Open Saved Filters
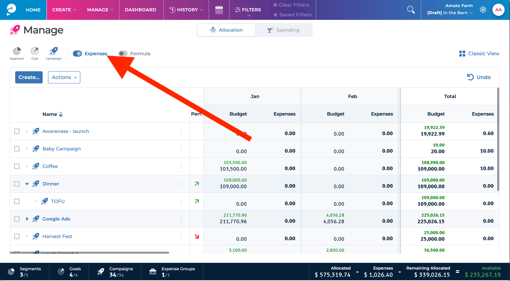This screenshot has height=281, width=510. pos(292,15)
